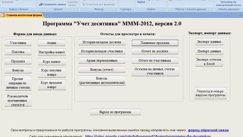Open Курс продажи мавро
Viewport: 243px width, 137px height.
point(52,85)
